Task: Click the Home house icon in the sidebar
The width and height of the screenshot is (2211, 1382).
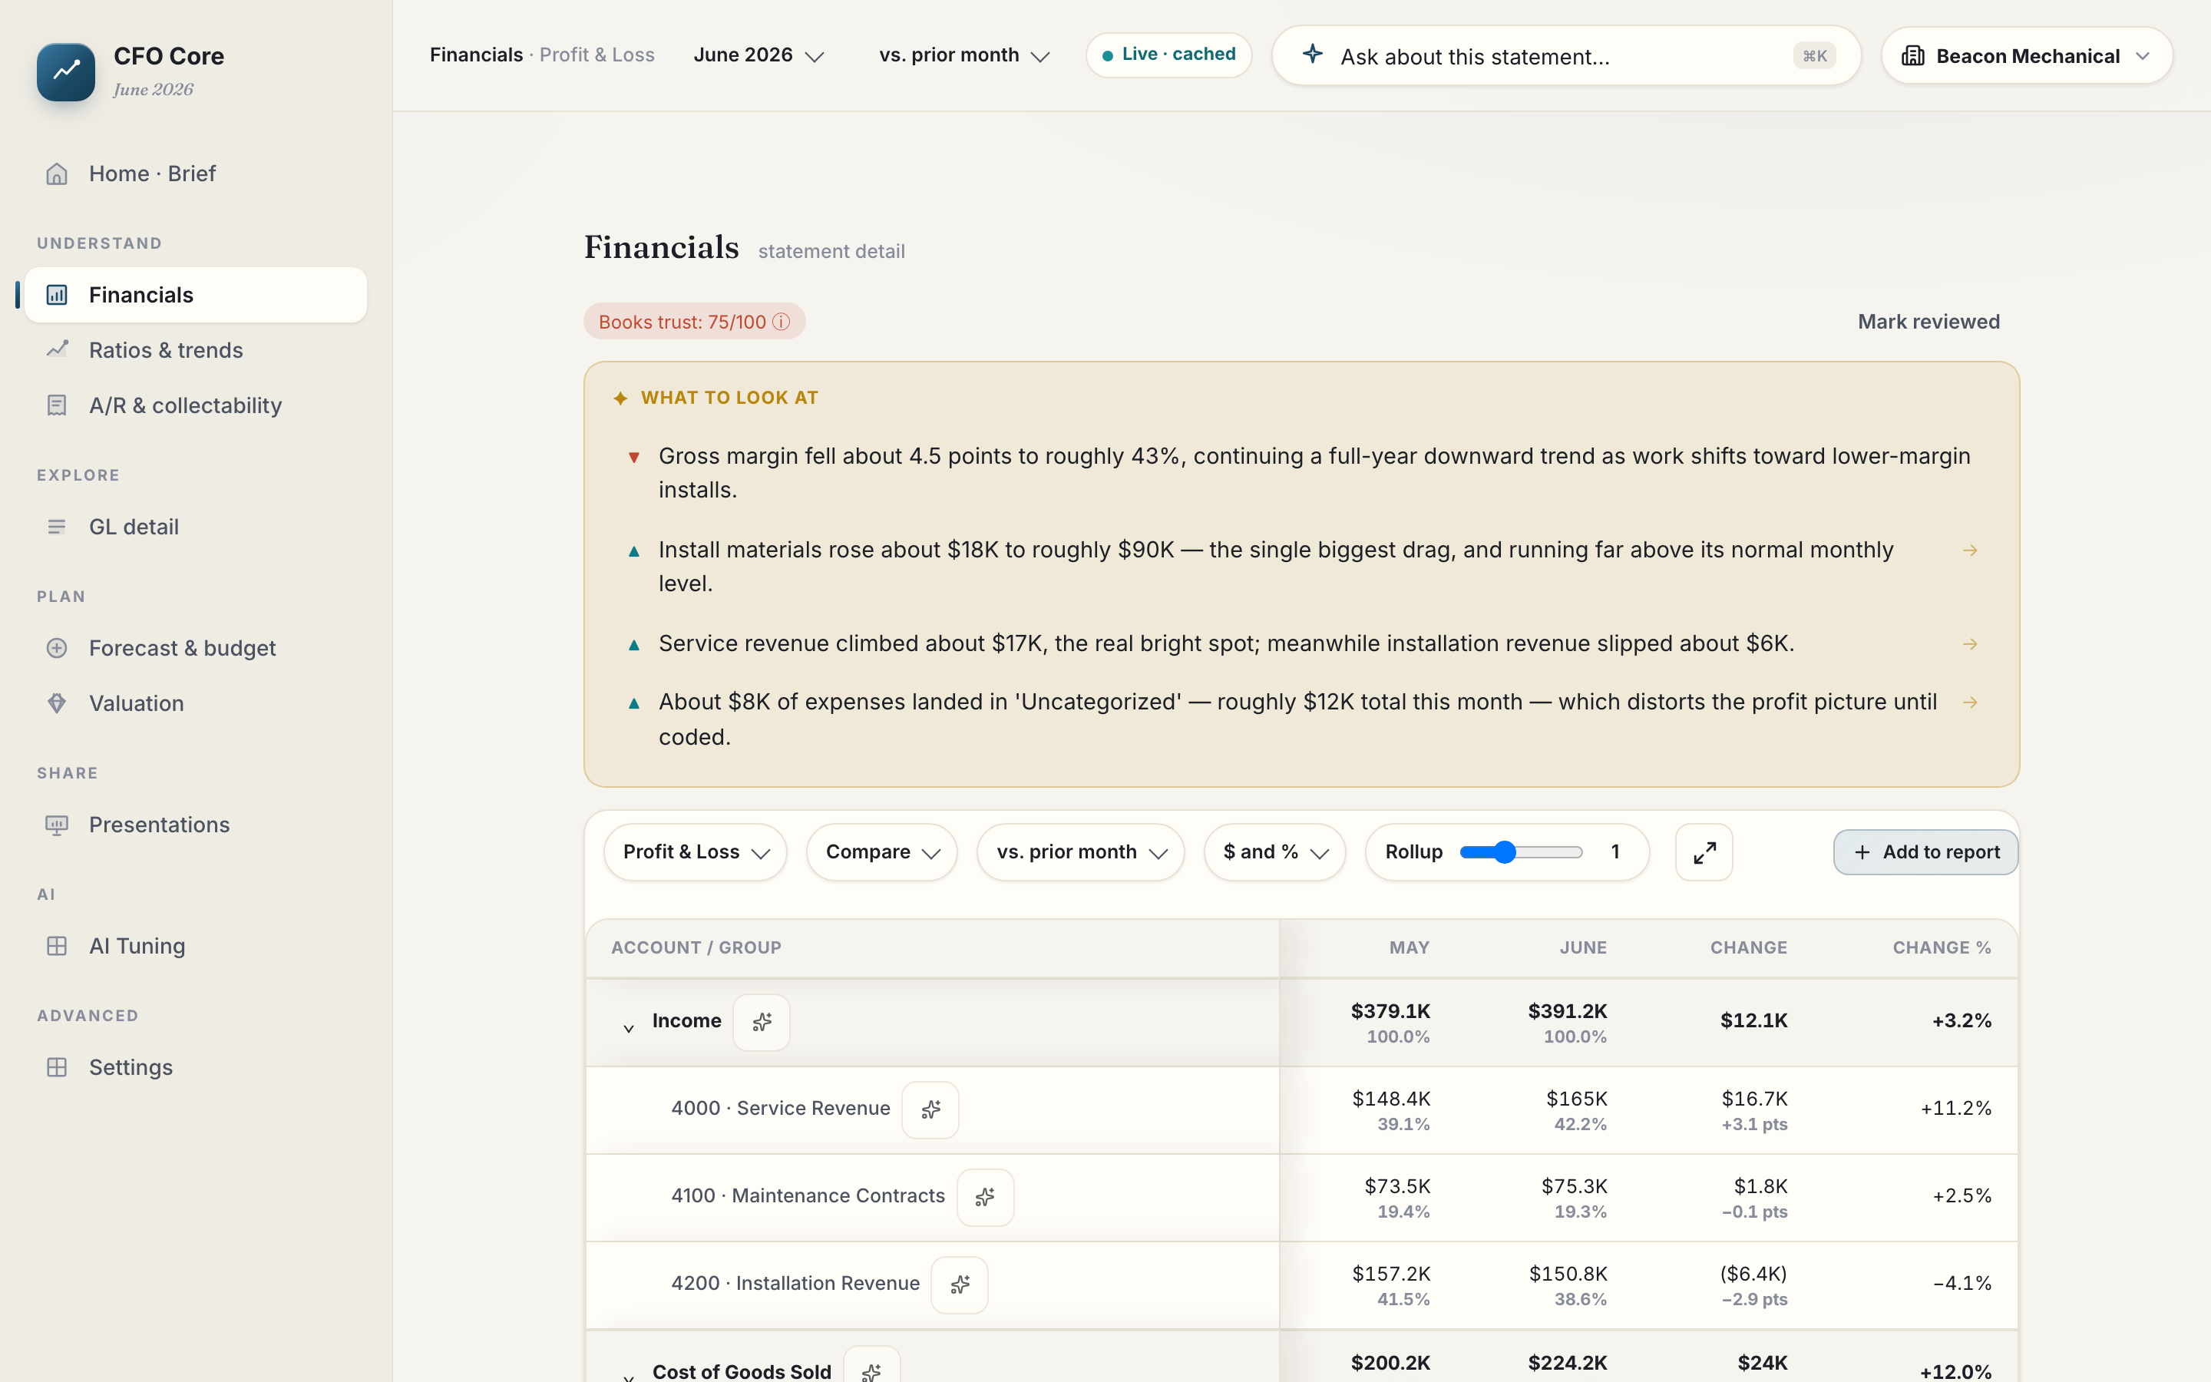Action: 57,174
